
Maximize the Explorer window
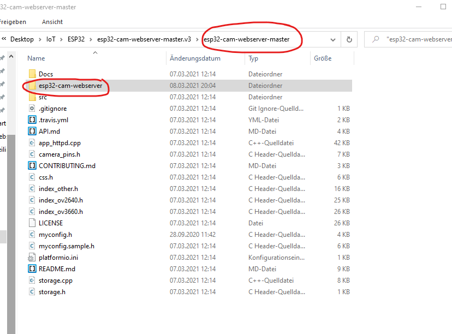coord(443,7)
